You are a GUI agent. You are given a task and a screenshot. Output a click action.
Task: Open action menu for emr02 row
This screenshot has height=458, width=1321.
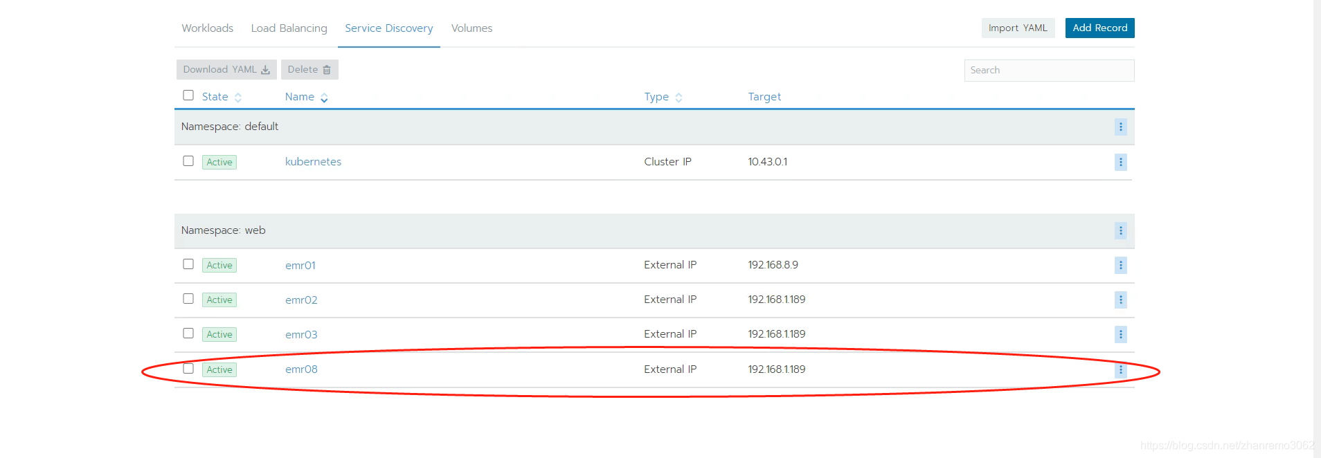click(1120, 300)
